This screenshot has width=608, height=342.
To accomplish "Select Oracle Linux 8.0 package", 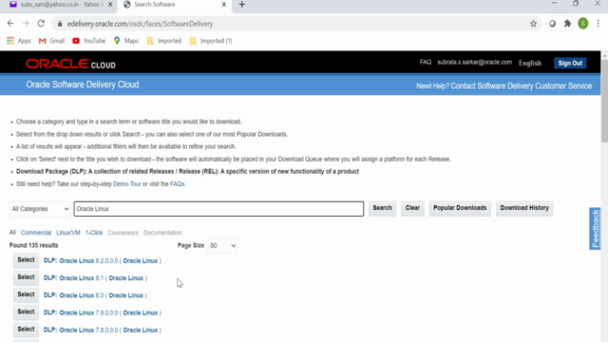I will pos(26,294).
